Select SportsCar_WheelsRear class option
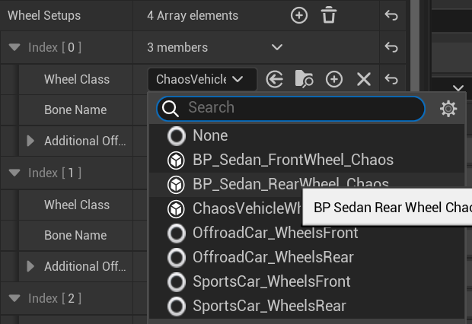472x324 pixels. (269, 306)
